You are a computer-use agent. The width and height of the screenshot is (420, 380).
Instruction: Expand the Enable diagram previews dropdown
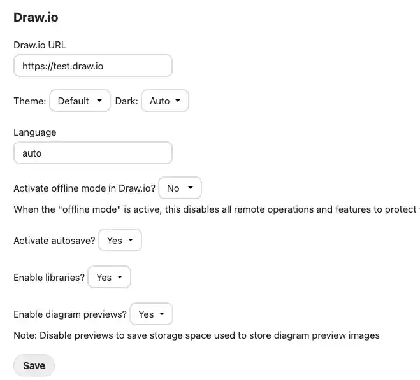pos(151,314)
